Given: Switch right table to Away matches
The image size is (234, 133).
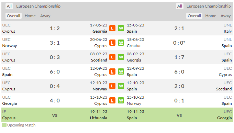Looking at the screenshot, I should pos(226,16).
